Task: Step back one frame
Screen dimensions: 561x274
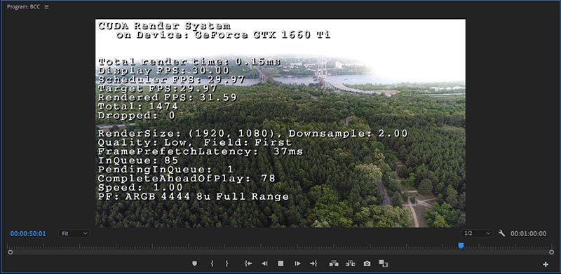Action: [x=264, y=263]
